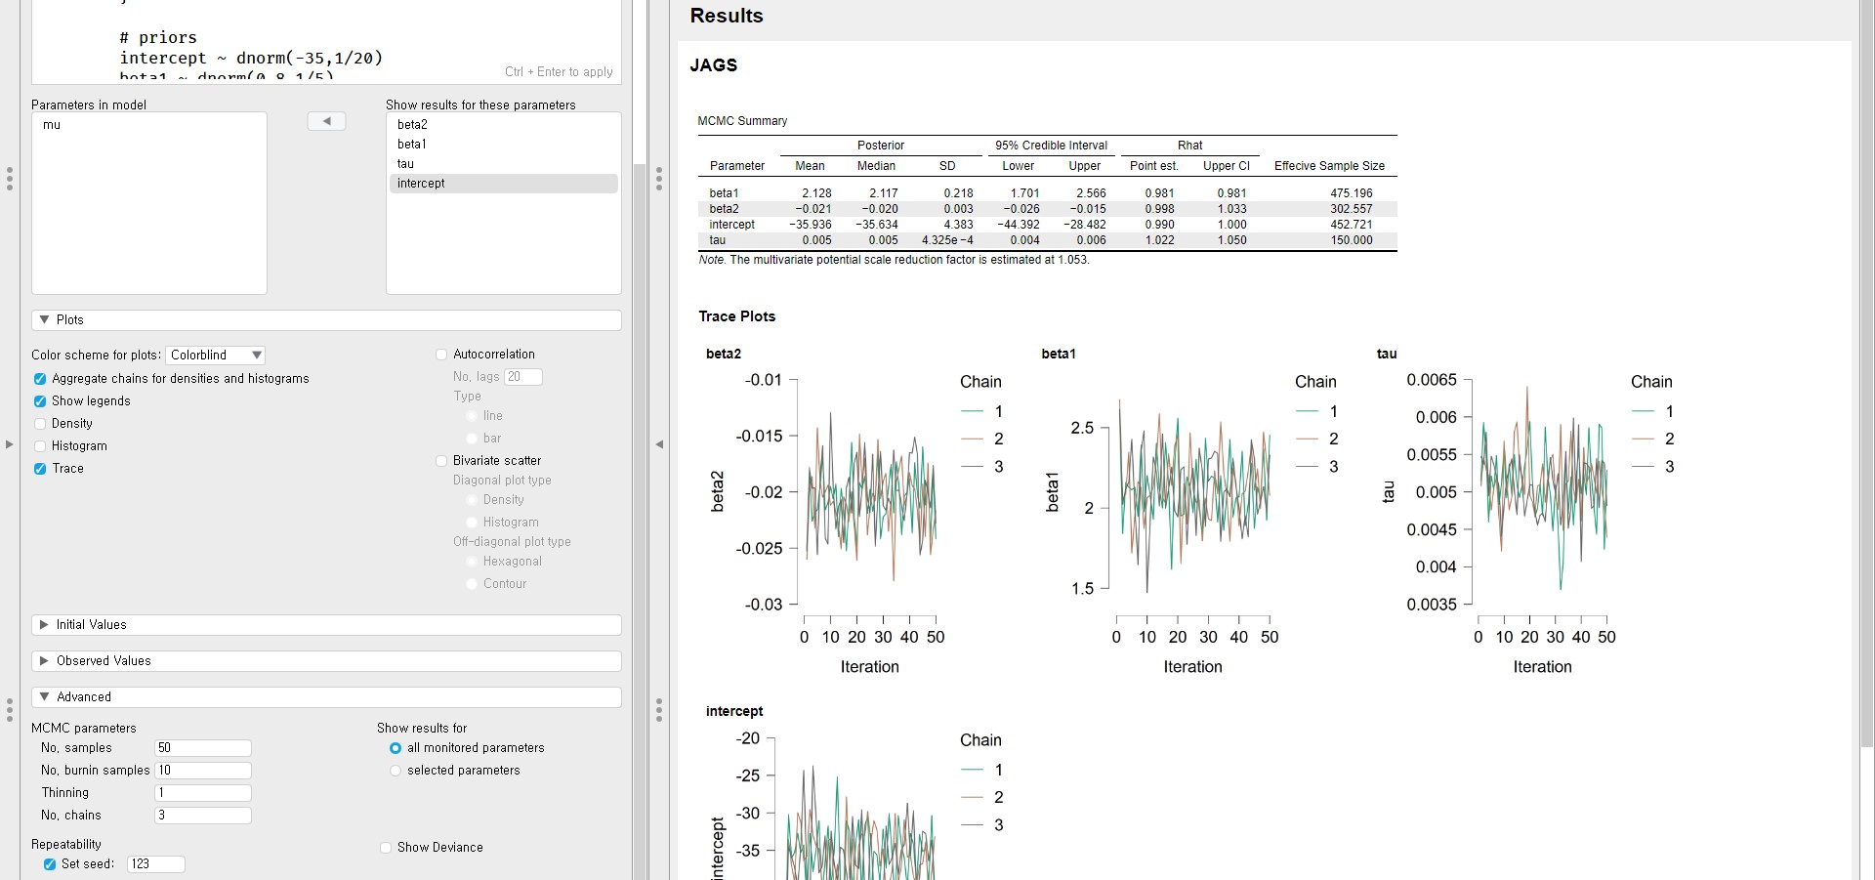Select intercept in the shown parameters list
Viewport: 1875px width, 880px height.
(x=421, y=184)
